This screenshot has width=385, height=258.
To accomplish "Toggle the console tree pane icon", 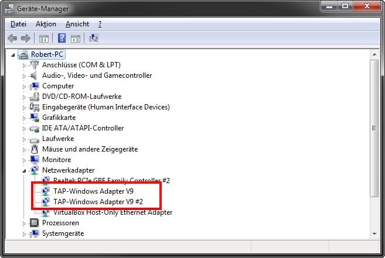I will click(x=44, y=39).
